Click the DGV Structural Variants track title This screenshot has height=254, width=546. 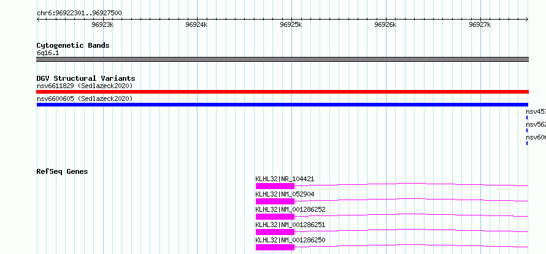pyautogui.click(x=86, y=78)
